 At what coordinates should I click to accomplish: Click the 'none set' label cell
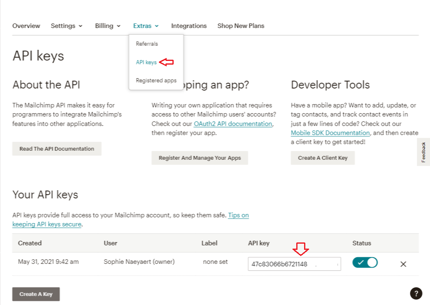[215, 262]
